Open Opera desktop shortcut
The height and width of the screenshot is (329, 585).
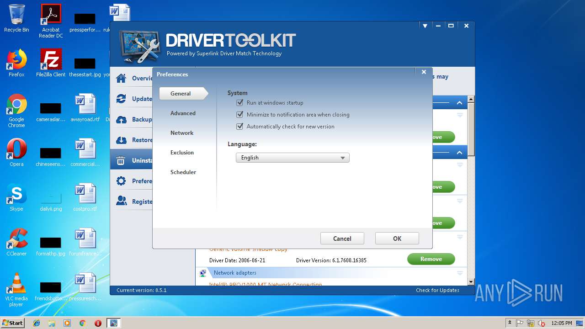pos(16,153)
